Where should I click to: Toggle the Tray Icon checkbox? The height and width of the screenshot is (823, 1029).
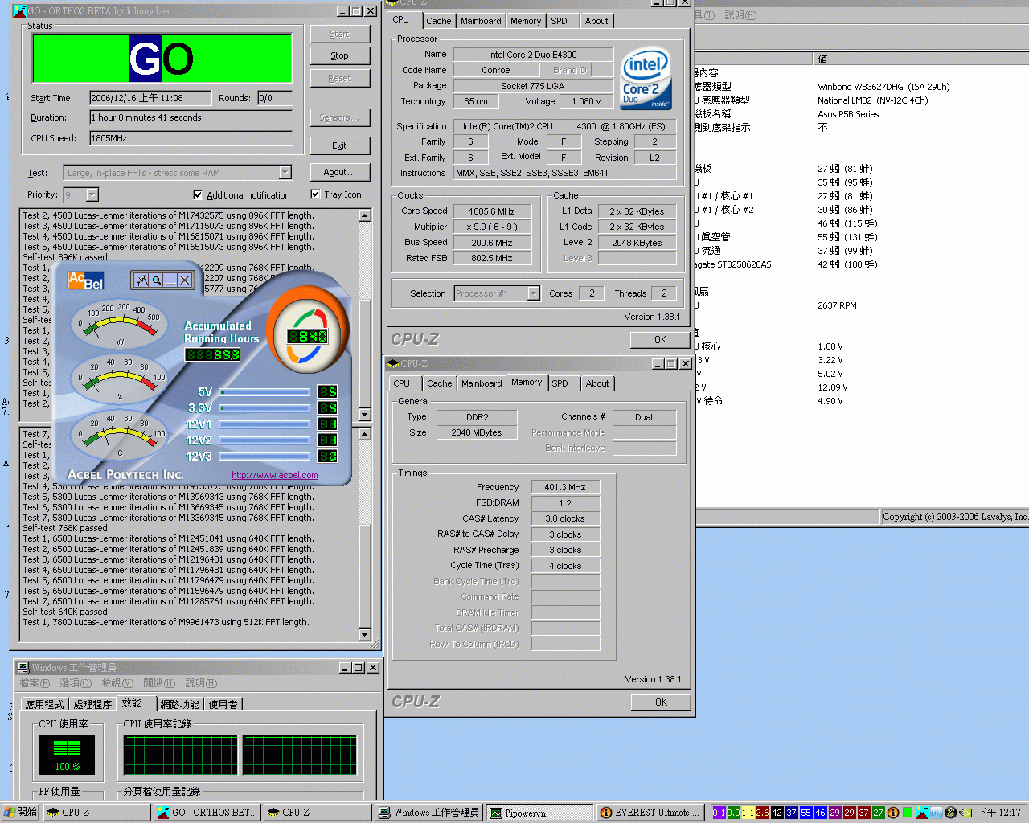[x=315, y=194]
